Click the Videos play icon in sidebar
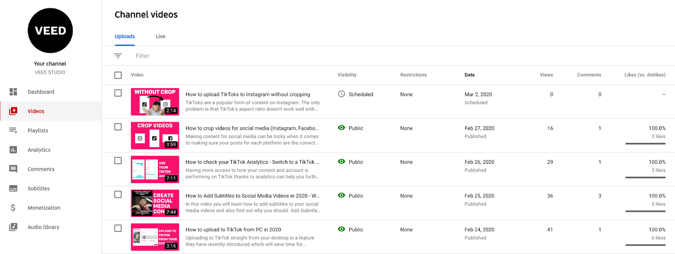The width and height of the screenshot is (675, 254). (13, 111)
